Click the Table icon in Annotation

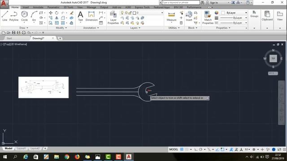[x=101, y=23]
